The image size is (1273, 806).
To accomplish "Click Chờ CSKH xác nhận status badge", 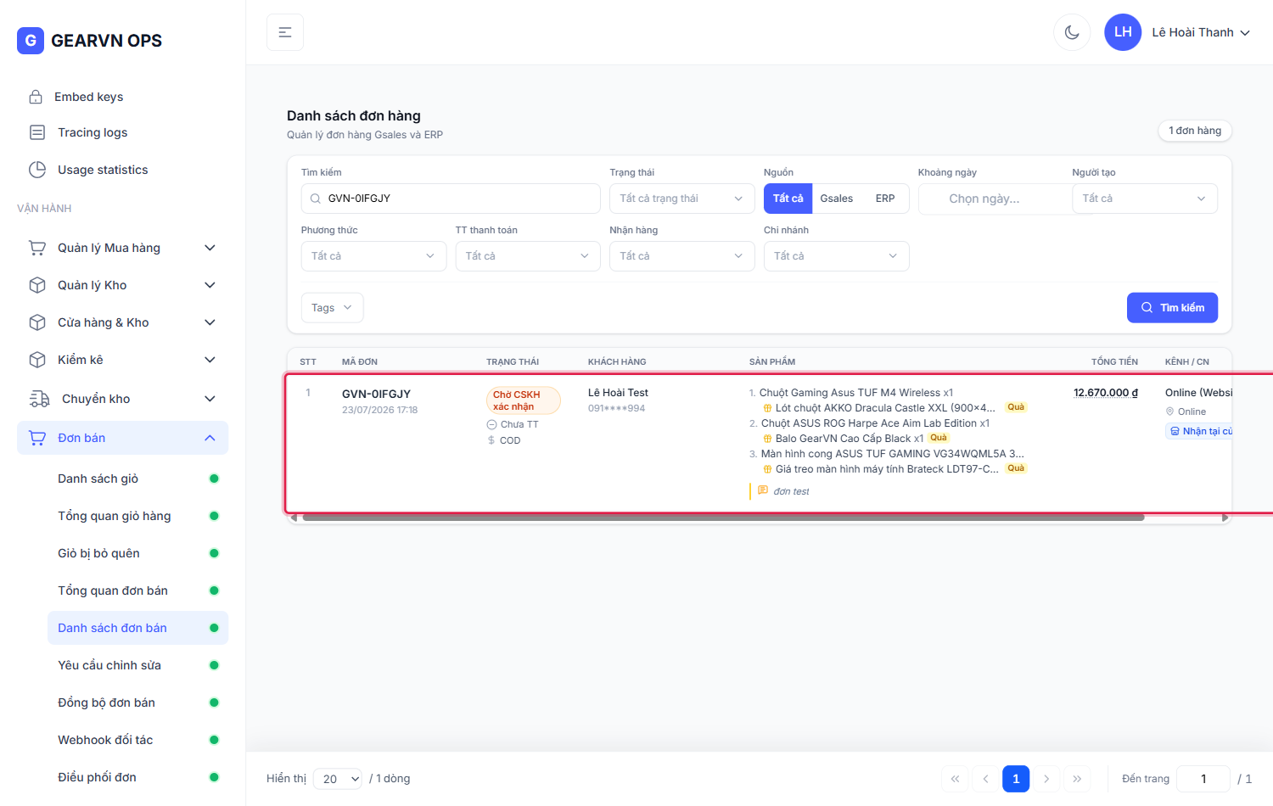I will tap(524, 400).
